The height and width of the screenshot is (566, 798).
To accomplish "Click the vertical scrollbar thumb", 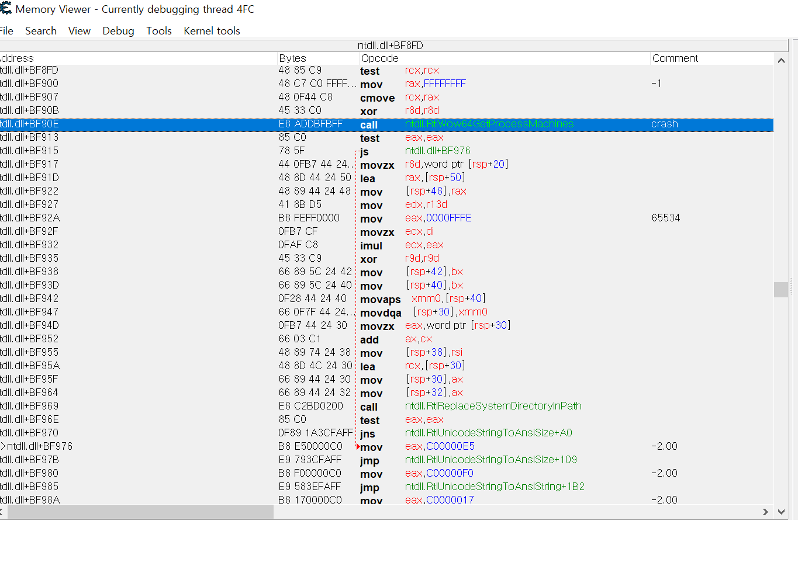I will point(782,289).
